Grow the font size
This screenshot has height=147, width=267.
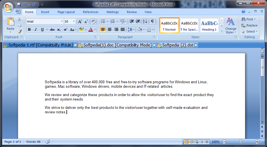tap(80, 21)
